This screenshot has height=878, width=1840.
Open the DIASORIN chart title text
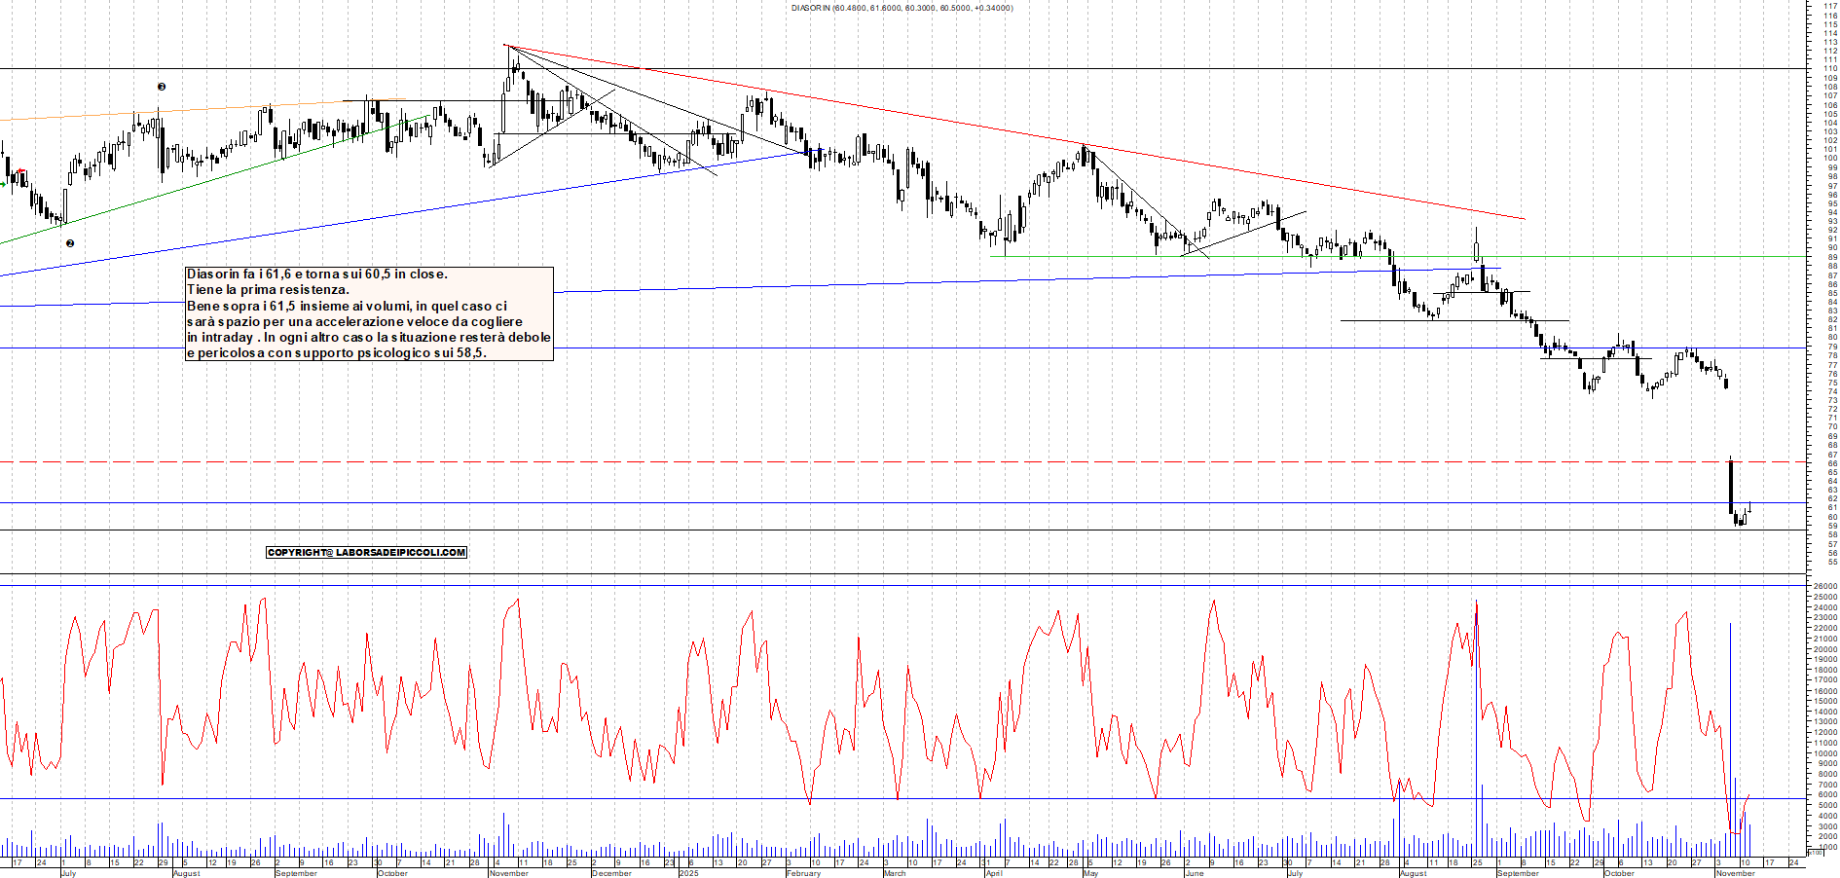pos(901,8)
